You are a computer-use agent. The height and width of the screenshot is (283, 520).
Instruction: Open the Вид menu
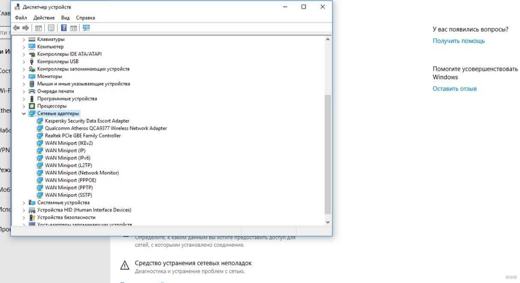tap(65, 18)
